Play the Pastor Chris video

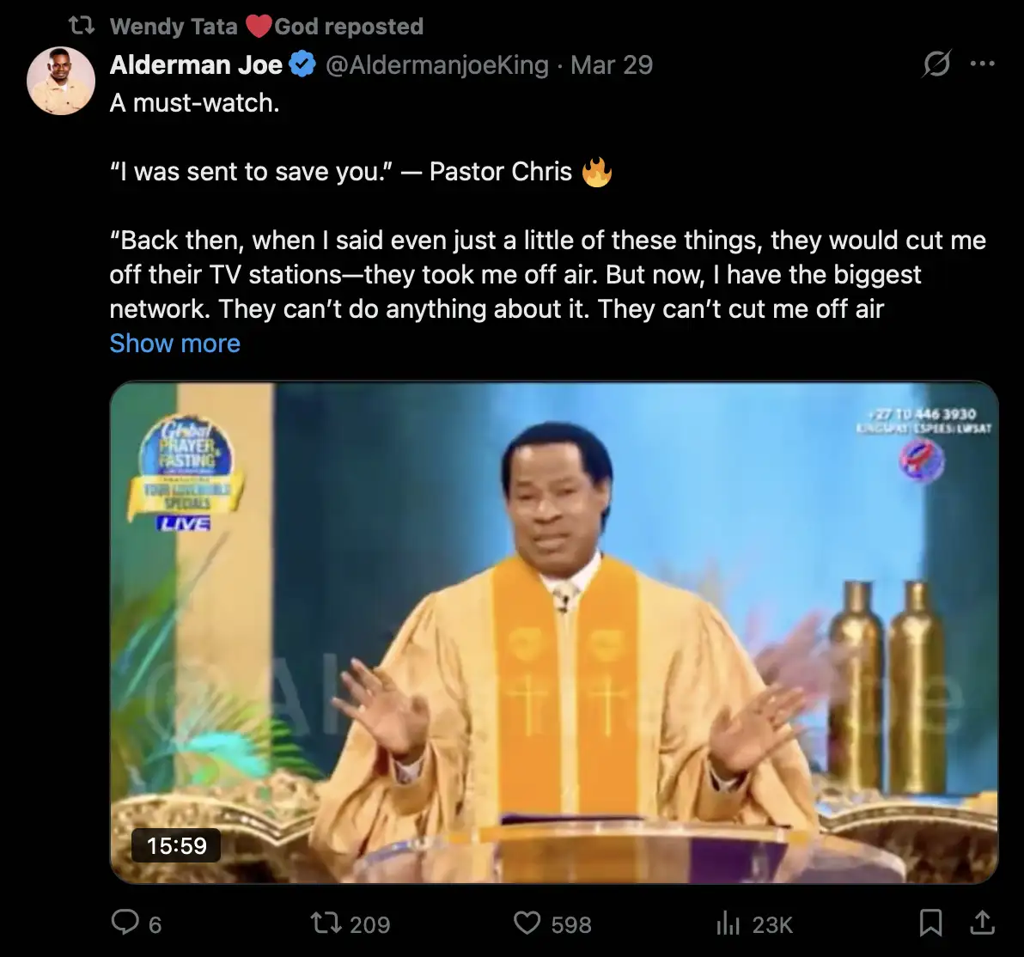coord(554,632)
